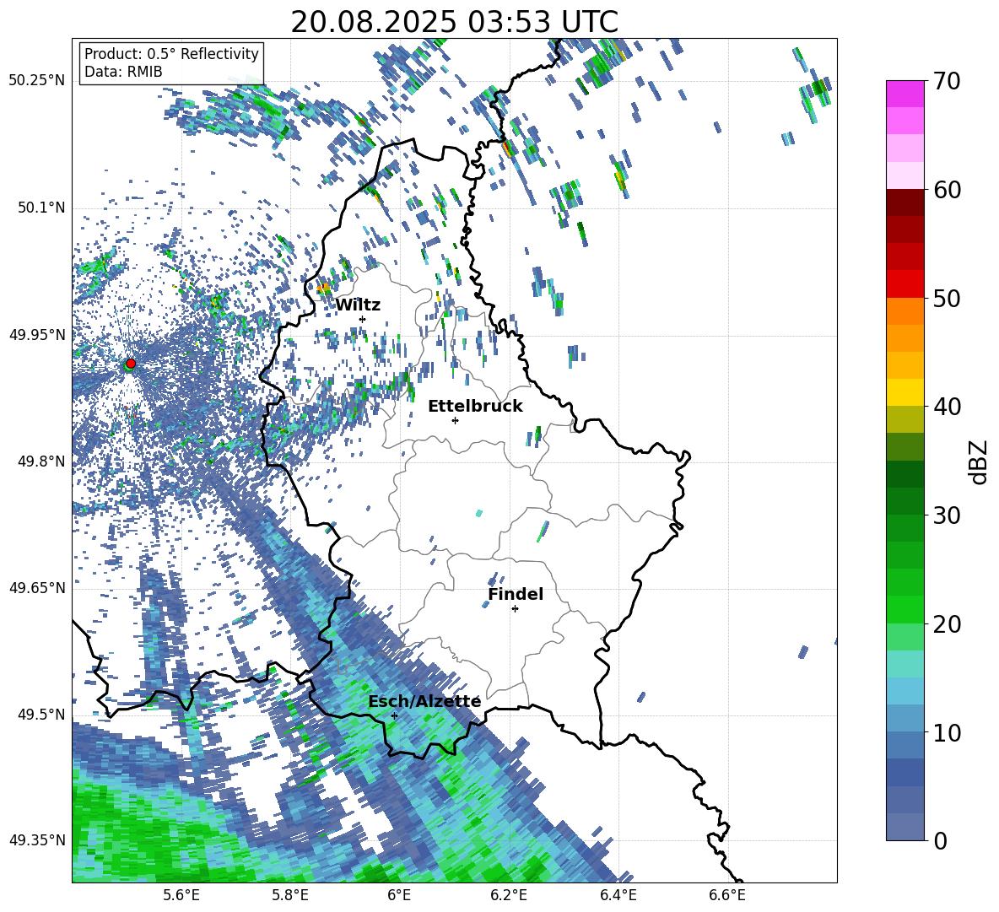Click the red radar site marker

131,364
